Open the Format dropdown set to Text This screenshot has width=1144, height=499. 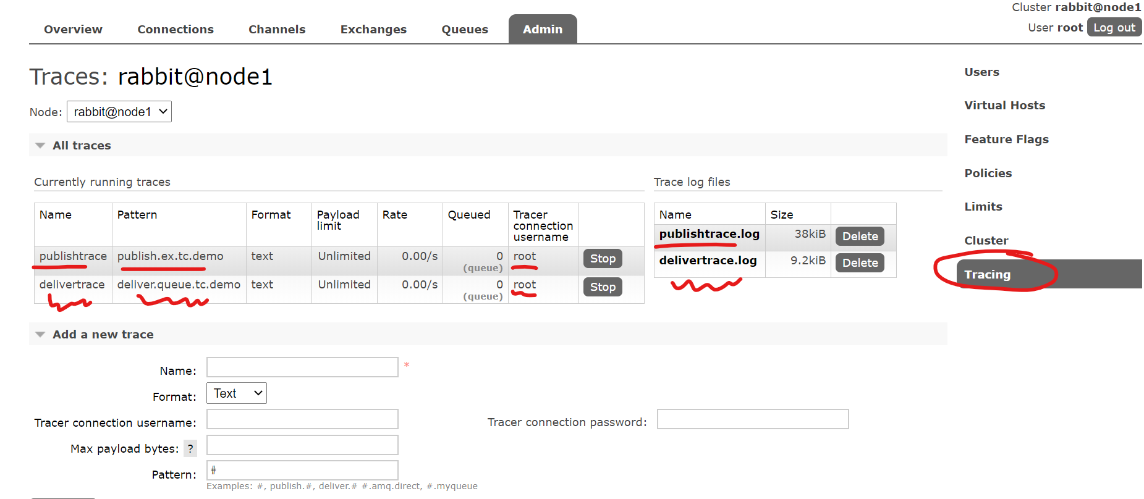[x=237, y=393]
